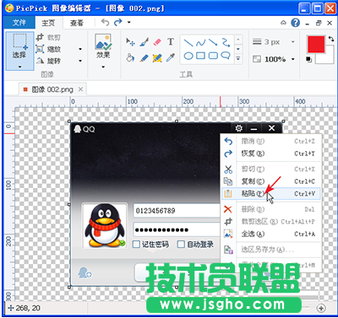Click the 旋转 rotate button
This screenshot has height=318, width=338.
click(49, 61)
